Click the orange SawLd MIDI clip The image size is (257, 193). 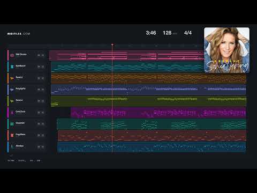[x=149, y=78]
